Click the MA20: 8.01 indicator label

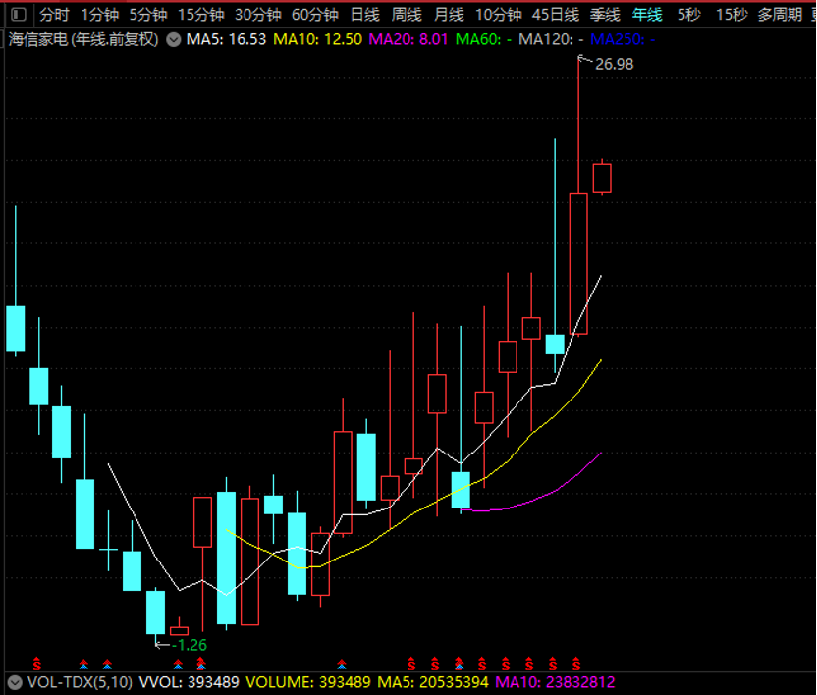[408, 39]
